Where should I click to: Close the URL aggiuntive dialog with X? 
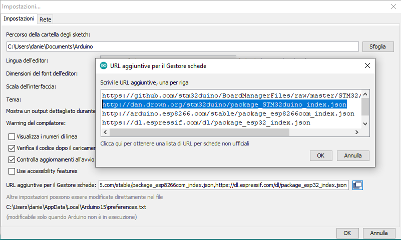367,65
